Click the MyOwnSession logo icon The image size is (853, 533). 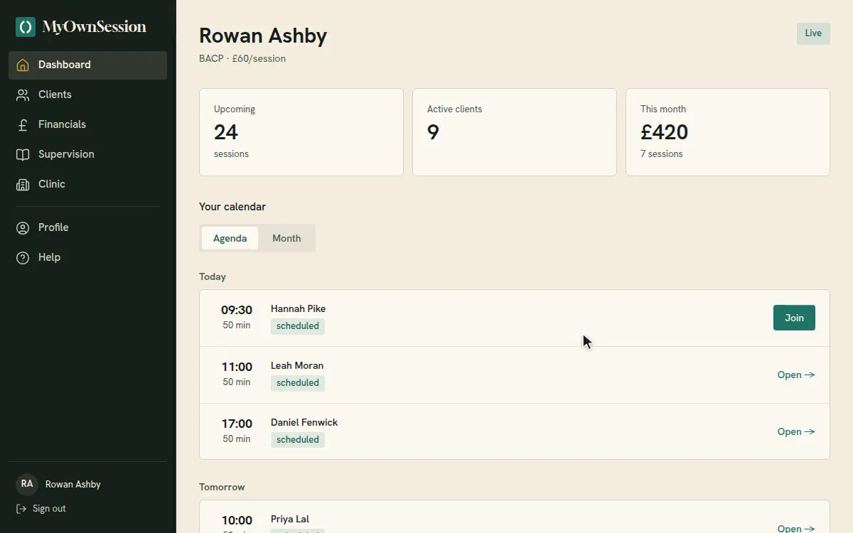click(x=26, y=27)
